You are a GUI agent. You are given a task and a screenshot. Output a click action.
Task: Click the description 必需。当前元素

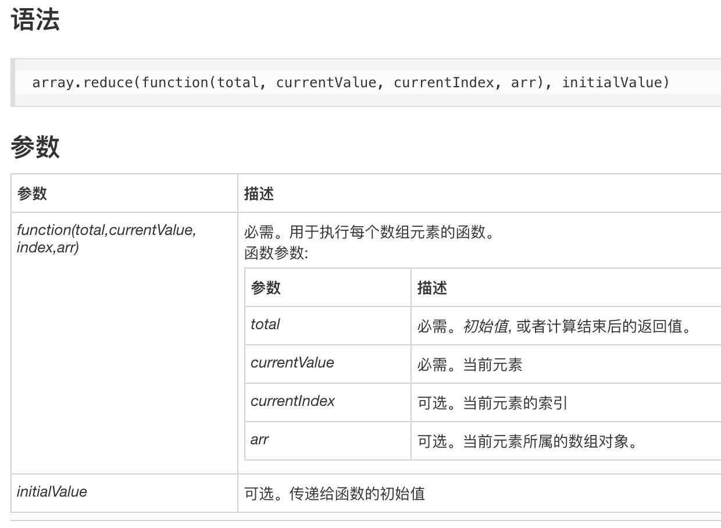pos(470,364)
